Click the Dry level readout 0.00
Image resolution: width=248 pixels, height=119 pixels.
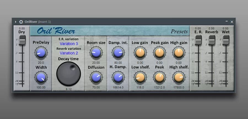(22, 29)
